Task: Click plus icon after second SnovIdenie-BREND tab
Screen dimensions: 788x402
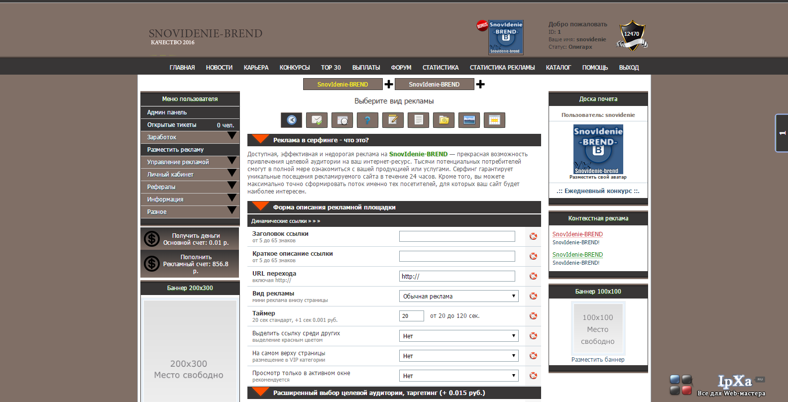Action: coord(480,84)
